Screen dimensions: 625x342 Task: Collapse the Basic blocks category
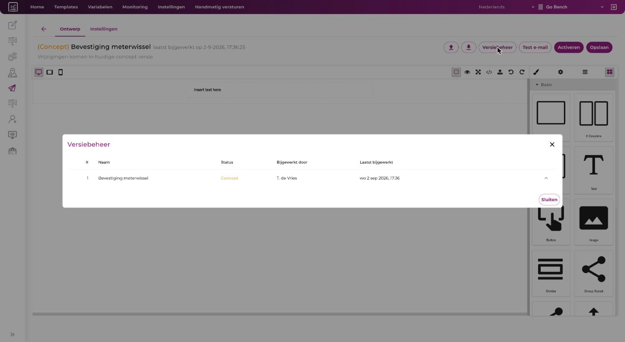pyautogui.click(x=573, y=85)
